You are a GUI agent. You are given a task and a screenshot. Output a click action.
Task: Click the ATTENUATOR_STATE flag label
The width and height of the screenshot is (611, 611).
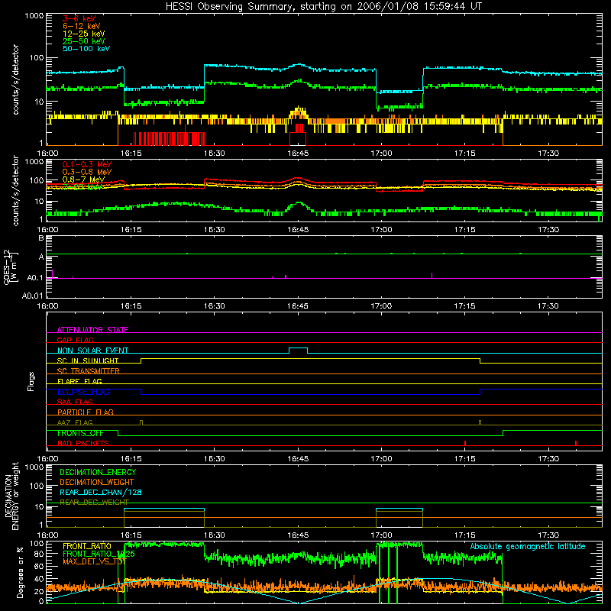coord(92,330)
